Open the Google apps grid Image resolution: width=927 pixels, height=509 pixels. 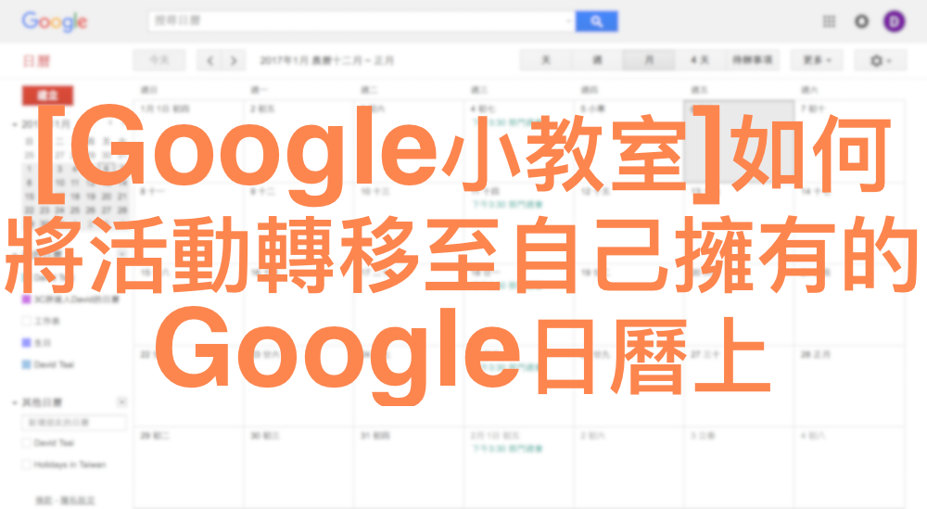click(x=829, y=22)
